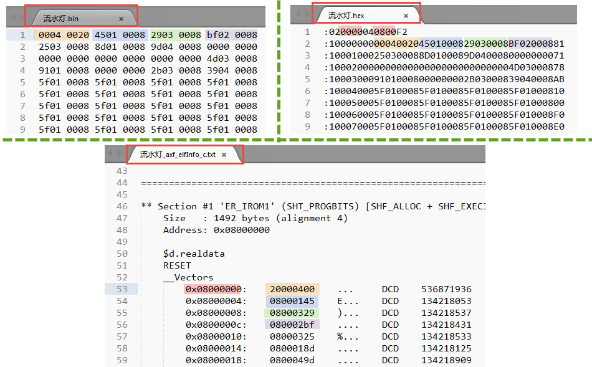Close the 流水灯_axf_elfInfo_c.txt tab
592x367 pixels.
click(223, 155)
